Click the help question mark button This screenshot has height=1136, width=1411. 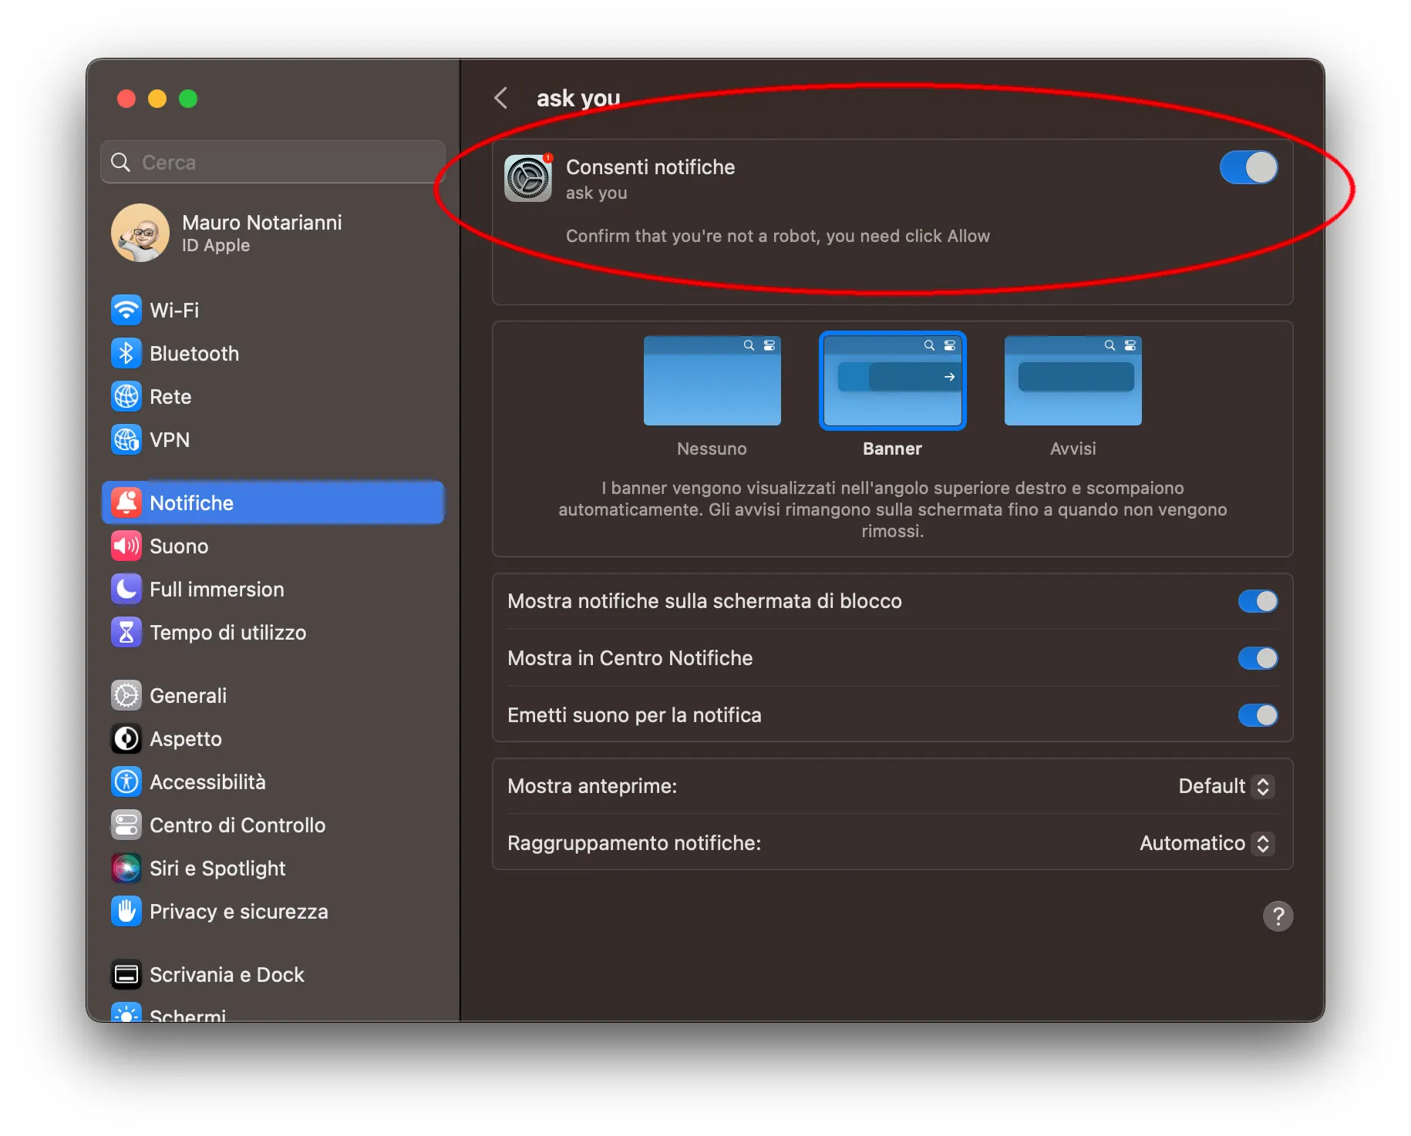[1278, 916]
